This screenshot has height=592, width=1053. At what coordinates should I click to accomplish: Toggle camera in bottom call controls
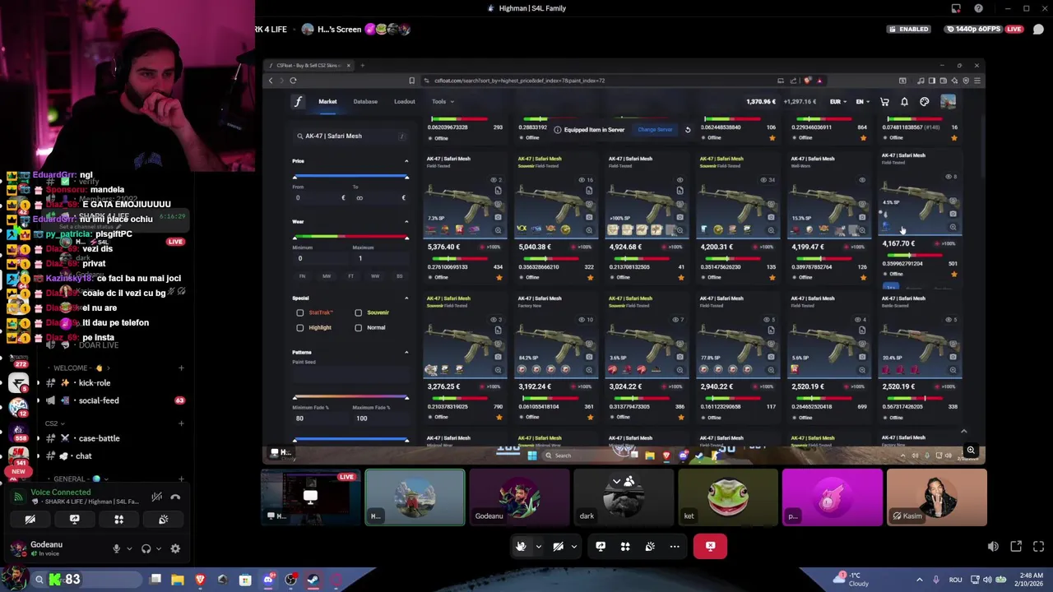click(558, 546)
